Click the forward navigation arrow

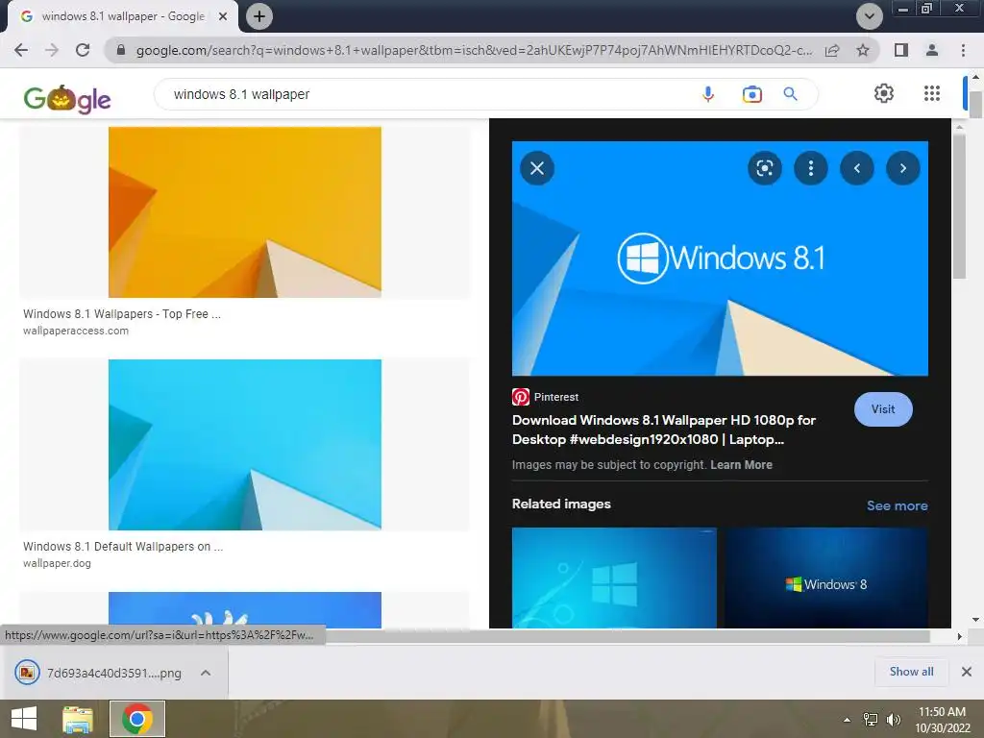52,50
